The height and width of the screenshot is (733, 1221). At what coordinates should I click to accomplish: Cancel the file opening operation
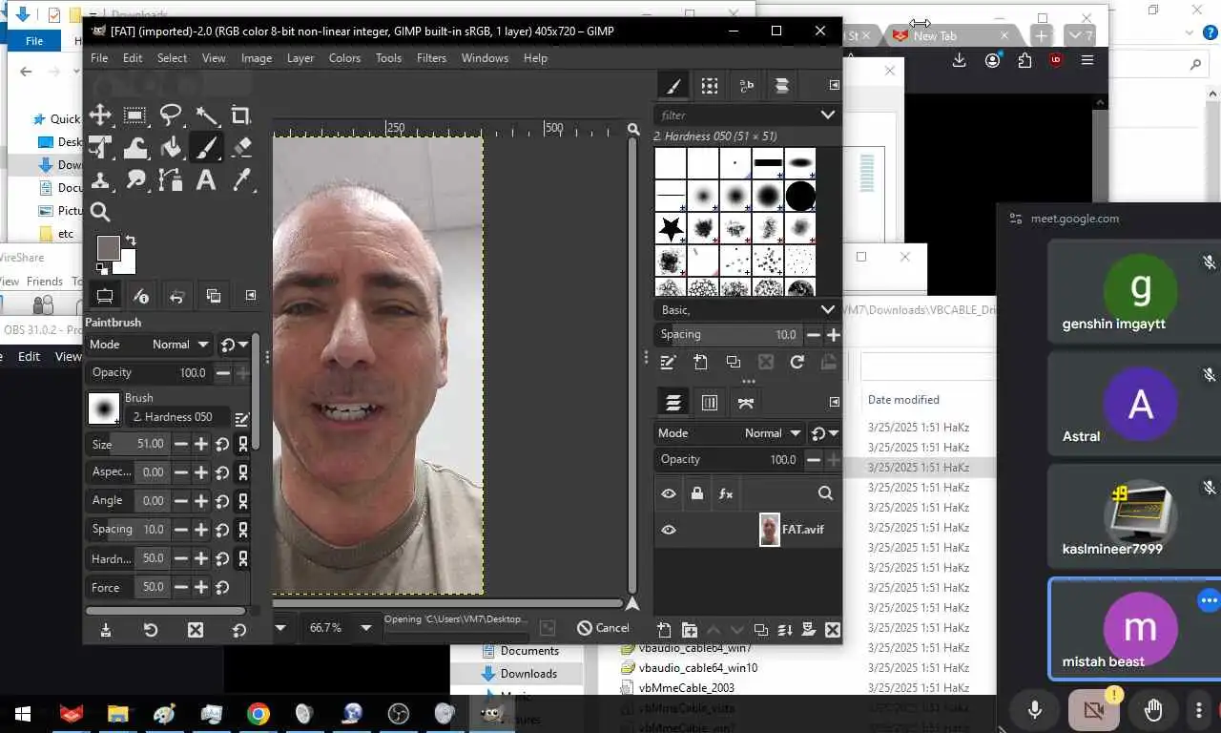pyautogui.click(x=603, y=628)
